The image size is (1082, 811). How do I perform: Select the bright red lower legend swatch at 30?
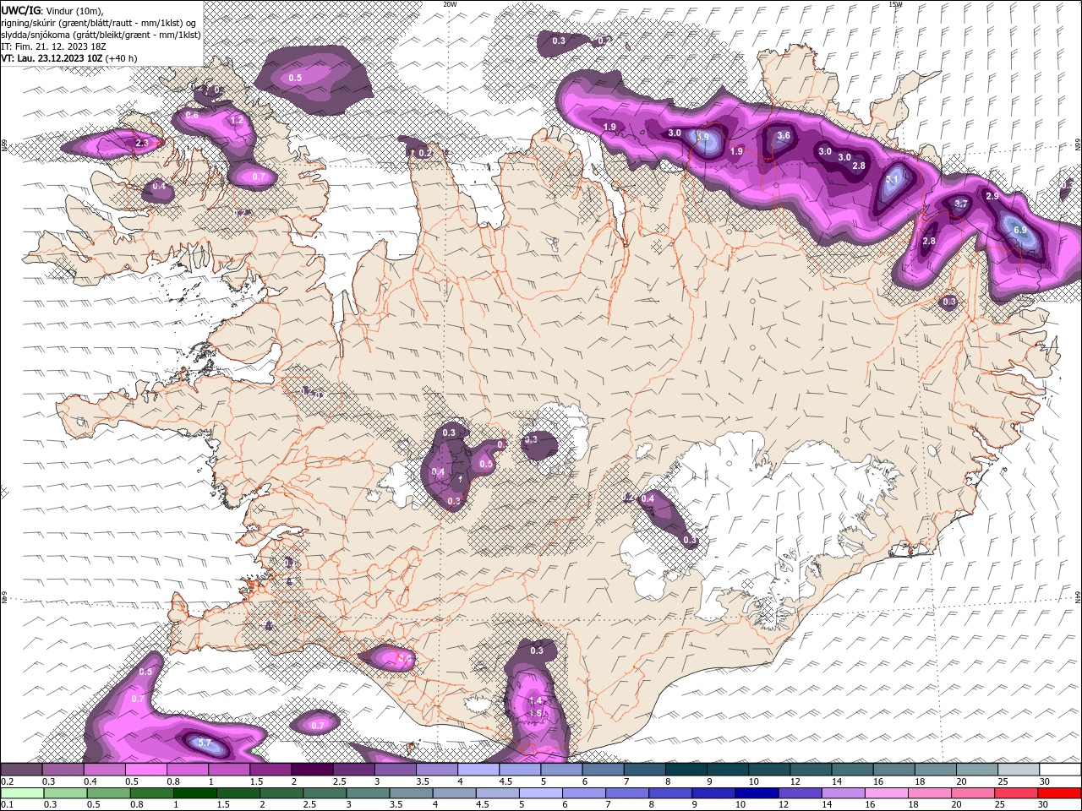[1060, 793]
